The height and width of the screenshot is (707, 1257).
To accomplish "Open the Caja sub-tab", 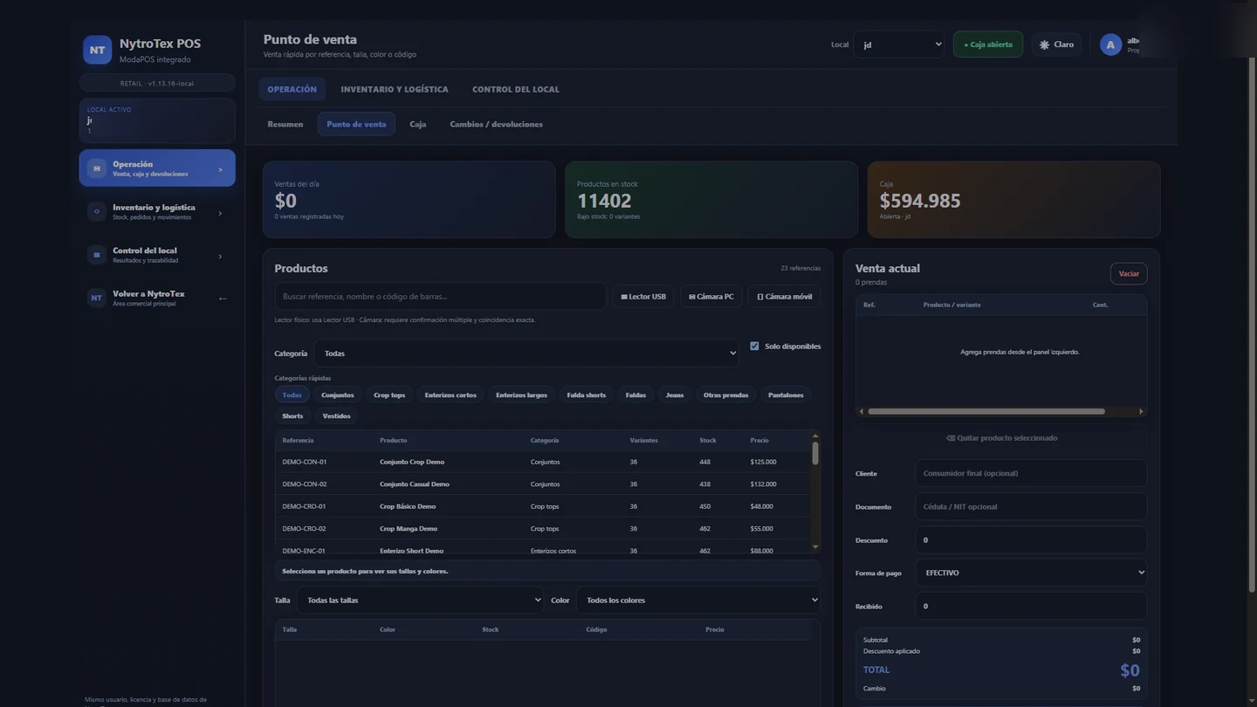I will [418, 124].
